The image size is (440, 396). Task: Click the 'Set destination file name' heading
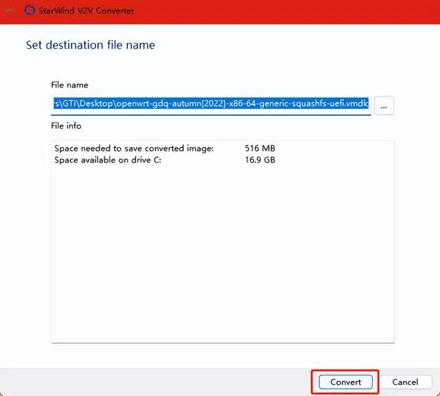point(90,45)
